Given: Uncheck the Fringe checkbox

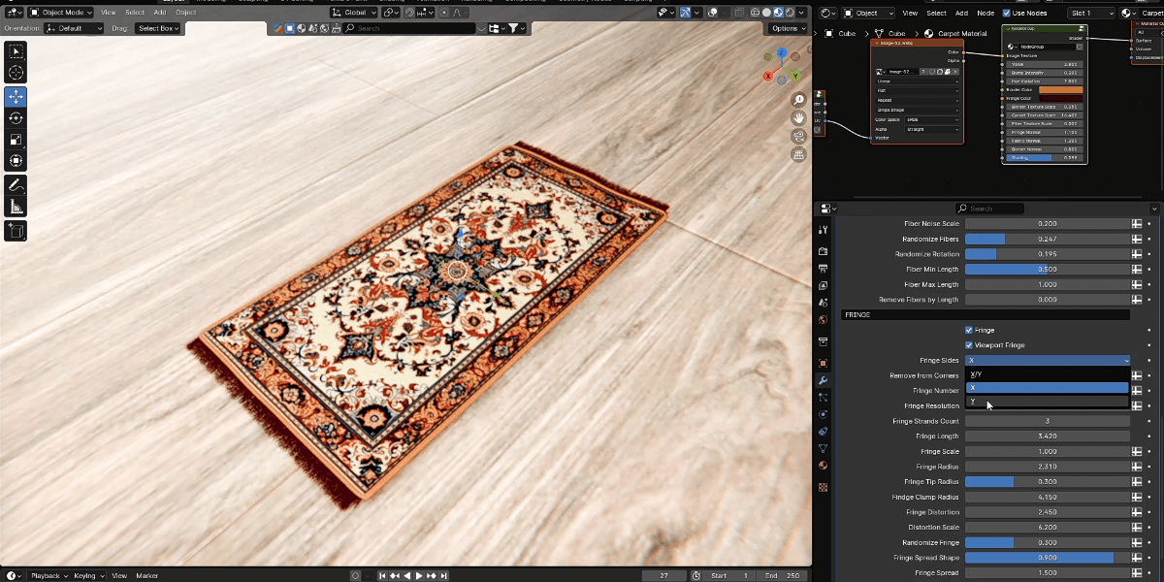Looking at the screenshot, I should coord(969,330).
